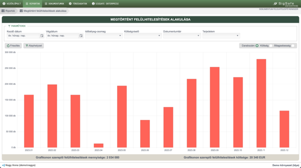
Task: Click the Demo környezet status text
Action: (x=285, y=165)
